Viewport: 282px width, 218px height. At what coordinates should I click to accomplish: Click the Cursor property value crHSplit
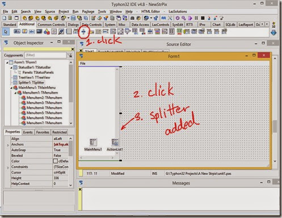coord(60,173)
